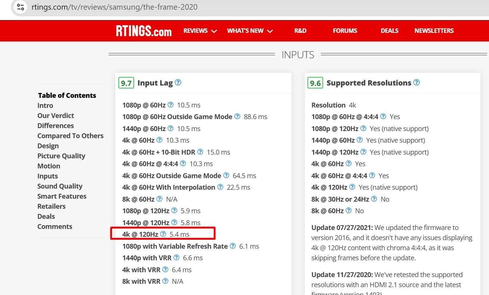Open the R&D menu item
This screenshot has width=489, height=295.
pos(300,31)
